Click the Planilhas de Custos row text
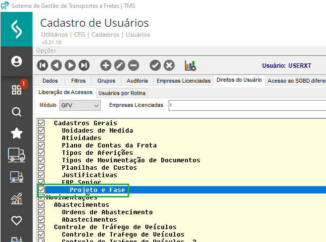 coord(99,168)
